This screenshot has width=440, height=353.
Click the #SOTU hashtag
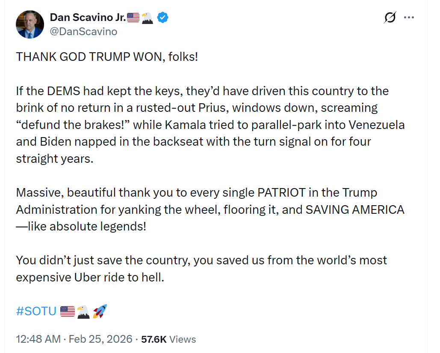point(36,311)
